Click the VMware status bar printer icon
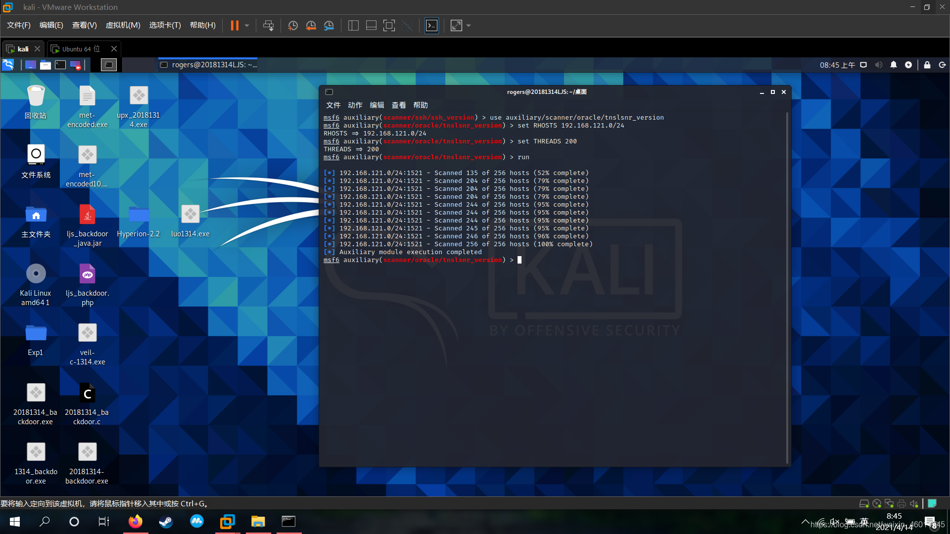Viewport: 950px width, 534px height. pyautogui.click(x=902, y=503)
